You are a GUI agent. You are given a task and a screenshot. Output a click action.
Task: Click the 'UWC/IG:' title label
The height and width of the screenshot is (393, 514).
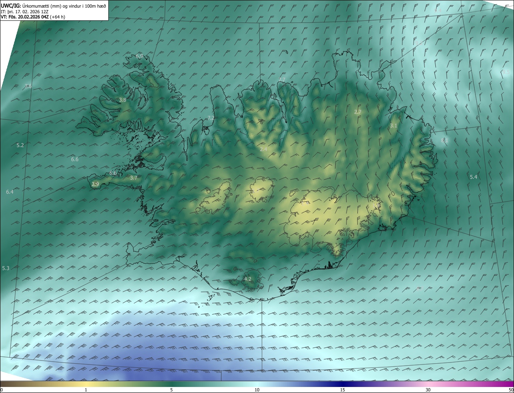pyautogui.click(x=11, y=6)
